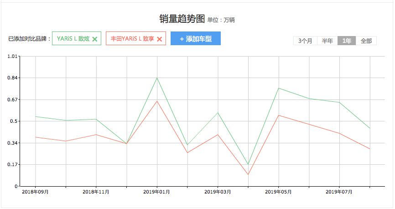
Task: Click the red line point at 2019年05月
Action: coord(279,115)
